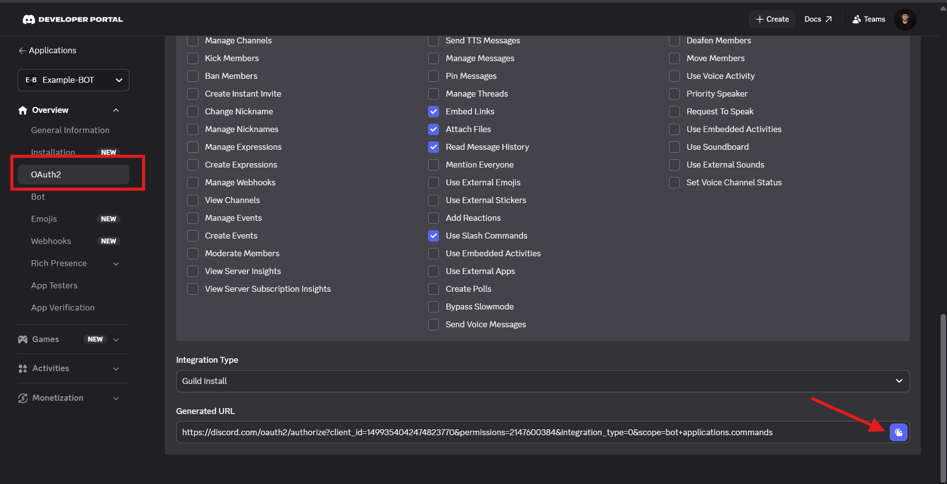
Task: Uncheck Read Message History permission
Action: 434,147
